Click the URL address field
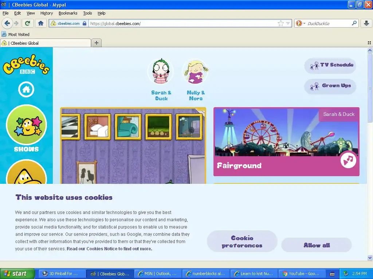 point(183,23)
